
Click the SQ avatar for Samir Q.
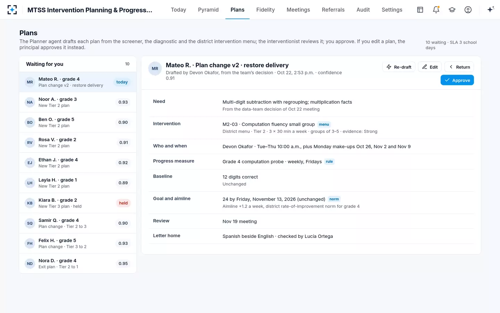(30, 223)
